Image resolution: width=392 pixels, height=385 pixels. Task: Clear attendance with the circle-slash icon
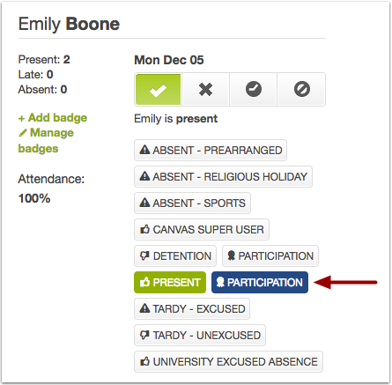(301, 89)
